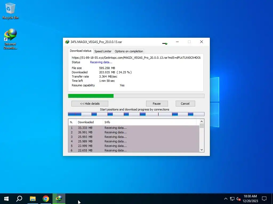Click the connections list scrollbar thumb
Viewport: 273px width, 204px height.
pos(202,126)
